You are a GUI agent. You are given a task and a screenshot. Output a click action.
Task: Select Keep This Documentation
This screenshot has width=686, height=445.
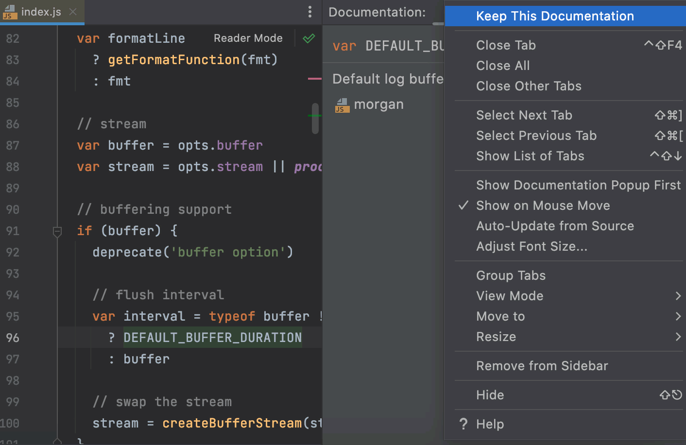pos(555,16)
